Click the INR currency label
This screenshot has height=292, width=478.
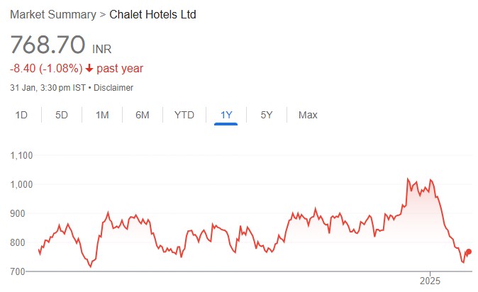(101, 49)
